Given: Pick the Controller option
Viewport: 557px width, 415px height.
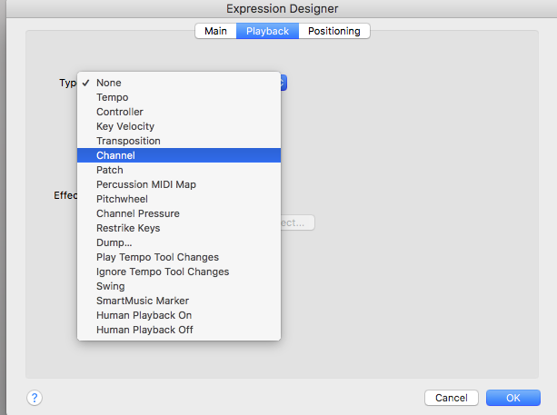Looking at the screenshot, I should (x=120, y=112).
